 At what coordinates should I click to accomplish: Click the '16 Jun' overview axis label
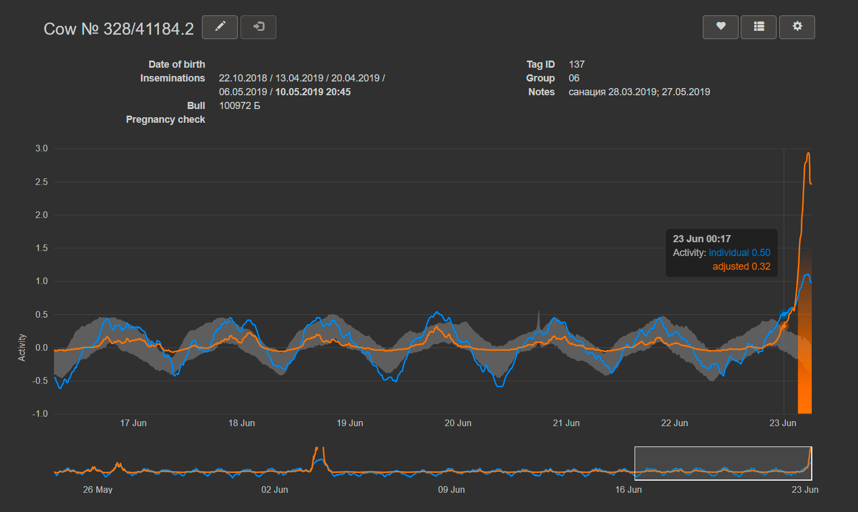629,489
